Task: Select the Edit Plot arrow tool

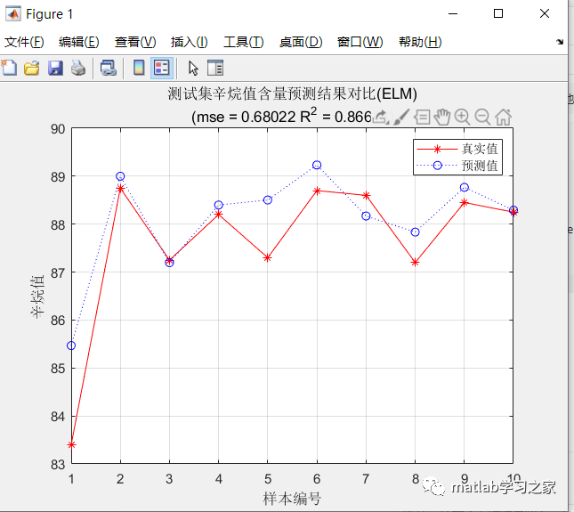Action: (193, 69)
